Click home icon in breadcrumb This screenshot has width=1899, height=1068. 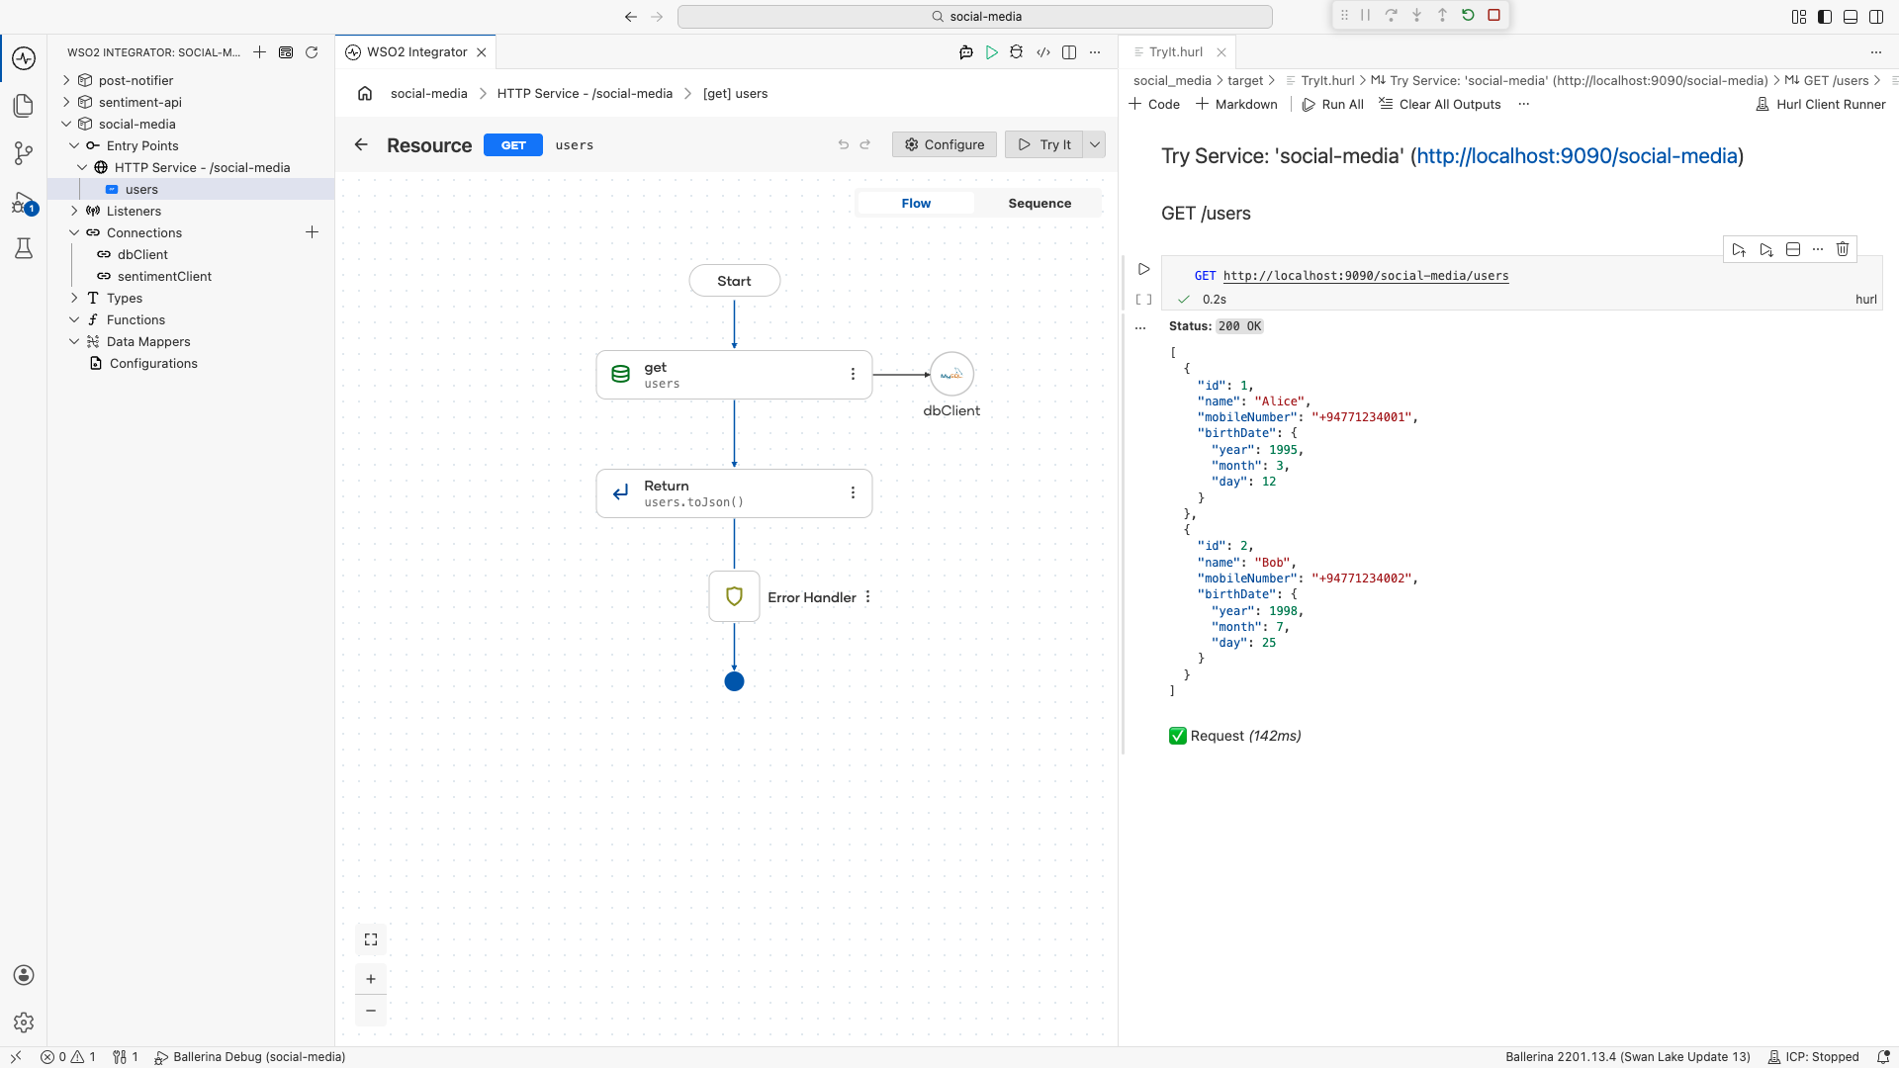365,93
